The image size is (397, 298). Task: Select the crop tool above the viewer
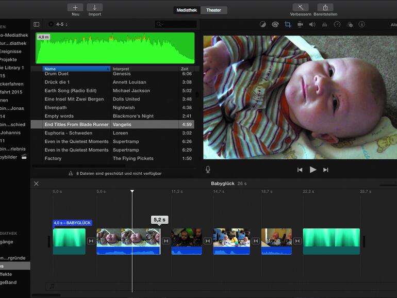288,24
